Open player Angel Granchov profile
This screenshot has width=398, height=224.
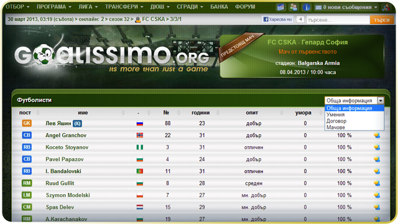point(66,136)
